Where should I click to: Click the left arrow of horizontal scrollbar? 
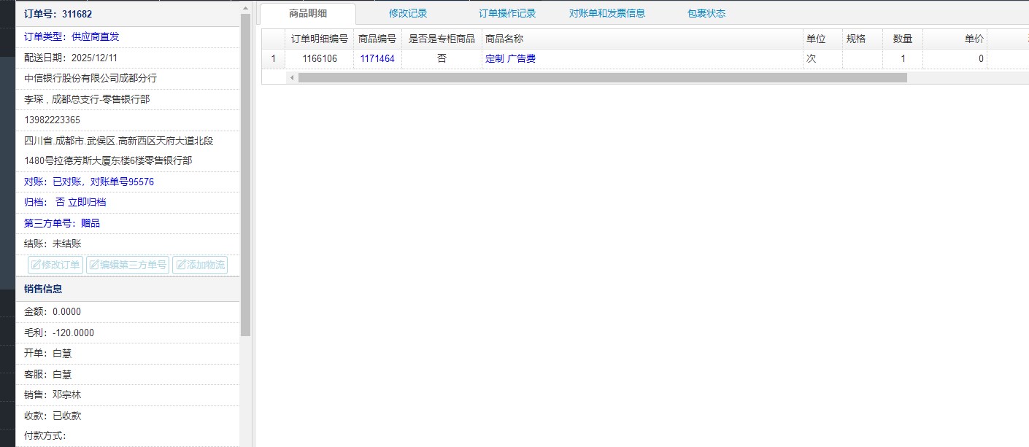click(292, 77)
